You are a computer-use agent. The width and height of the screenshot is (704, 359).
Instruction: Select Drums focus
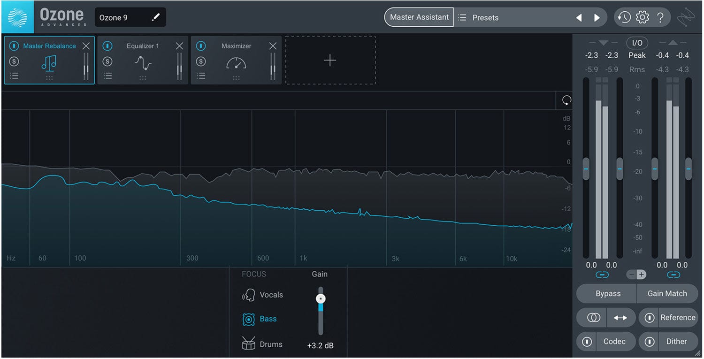coord(262,344)
